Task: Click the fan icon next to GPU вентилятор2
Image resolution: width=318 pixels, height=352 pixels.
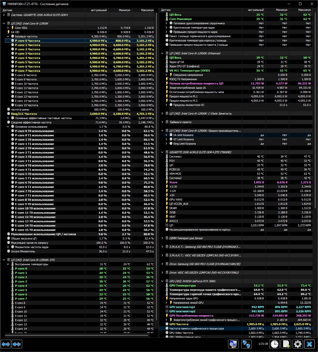Action: (167, 311)
